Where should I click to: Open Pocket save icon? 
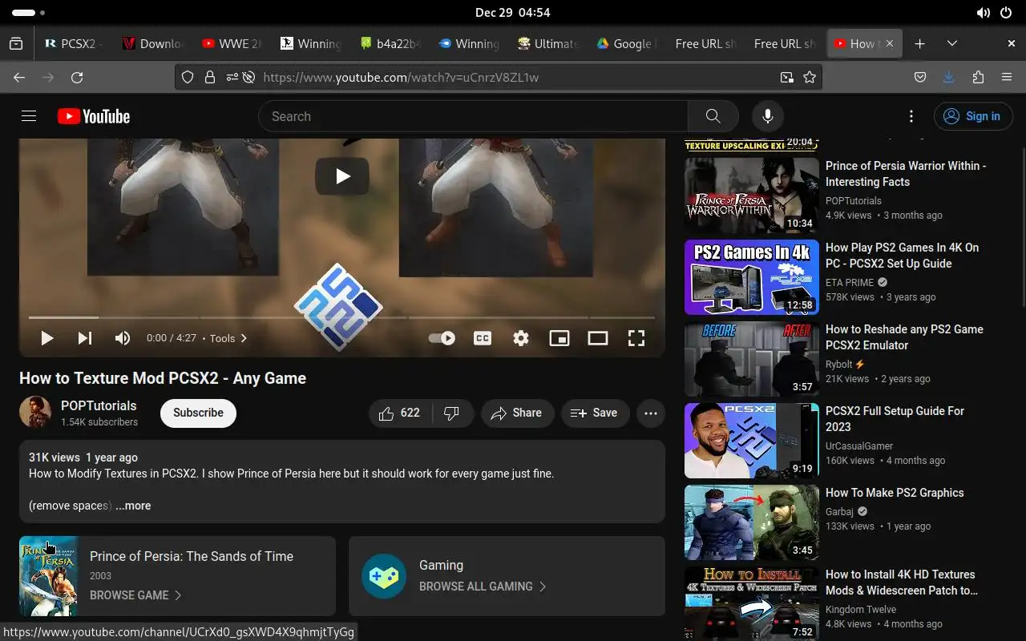click(x=920, y=78)
